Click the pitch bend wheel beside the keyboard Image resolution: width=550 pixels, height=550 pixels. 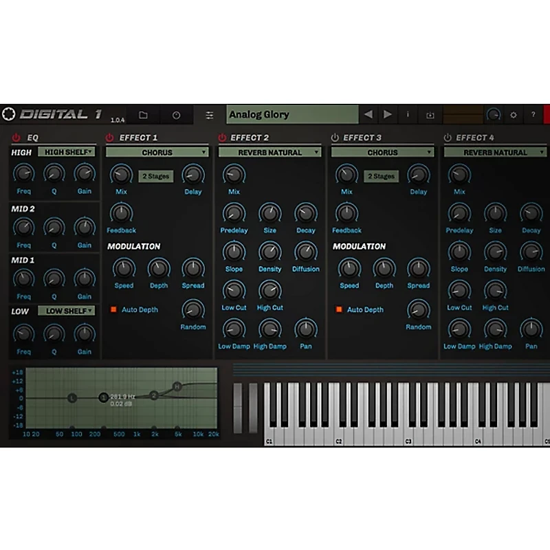237,408
